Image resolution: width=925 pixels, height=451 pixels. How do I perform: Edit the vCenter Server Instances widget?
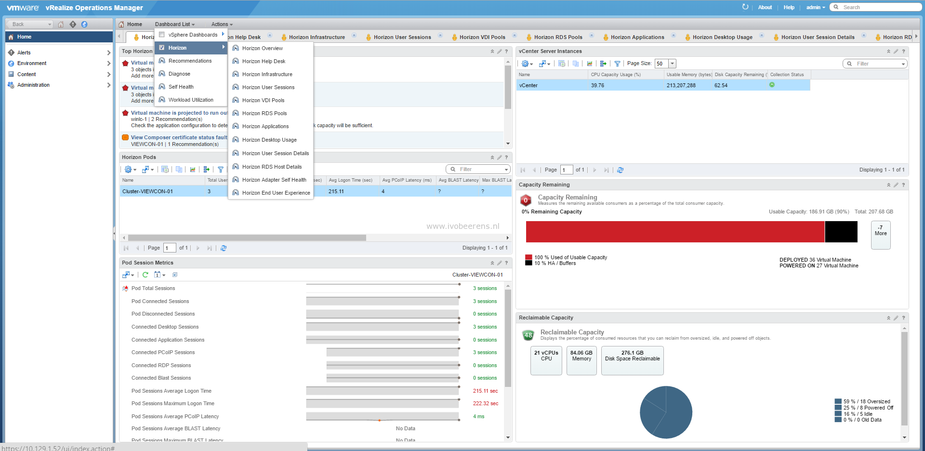(x=896, y=51)
